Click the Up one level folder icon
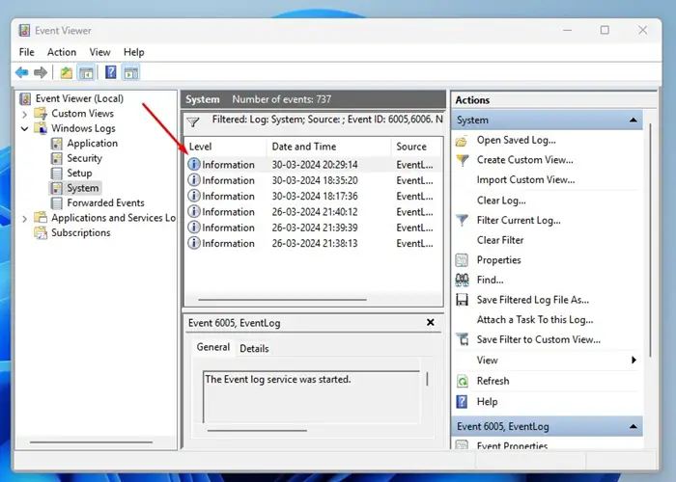Screen dimensions: 676x482 pyautogui.click(x=66, y=72)
